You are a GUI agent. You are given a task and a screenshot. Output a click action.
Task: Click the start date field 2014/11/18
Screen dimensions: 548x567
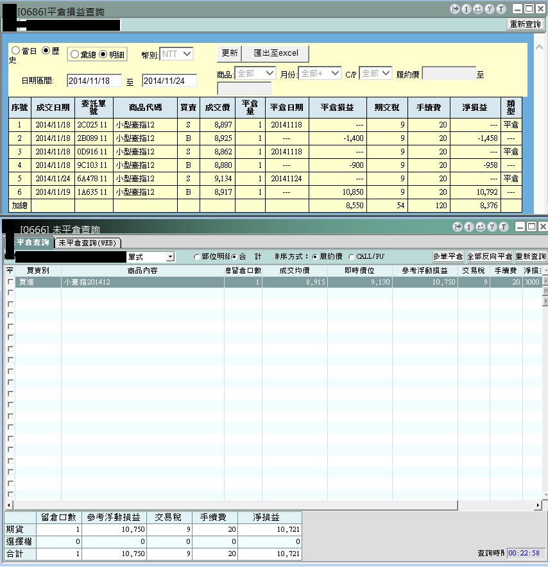tap(94, 81)
